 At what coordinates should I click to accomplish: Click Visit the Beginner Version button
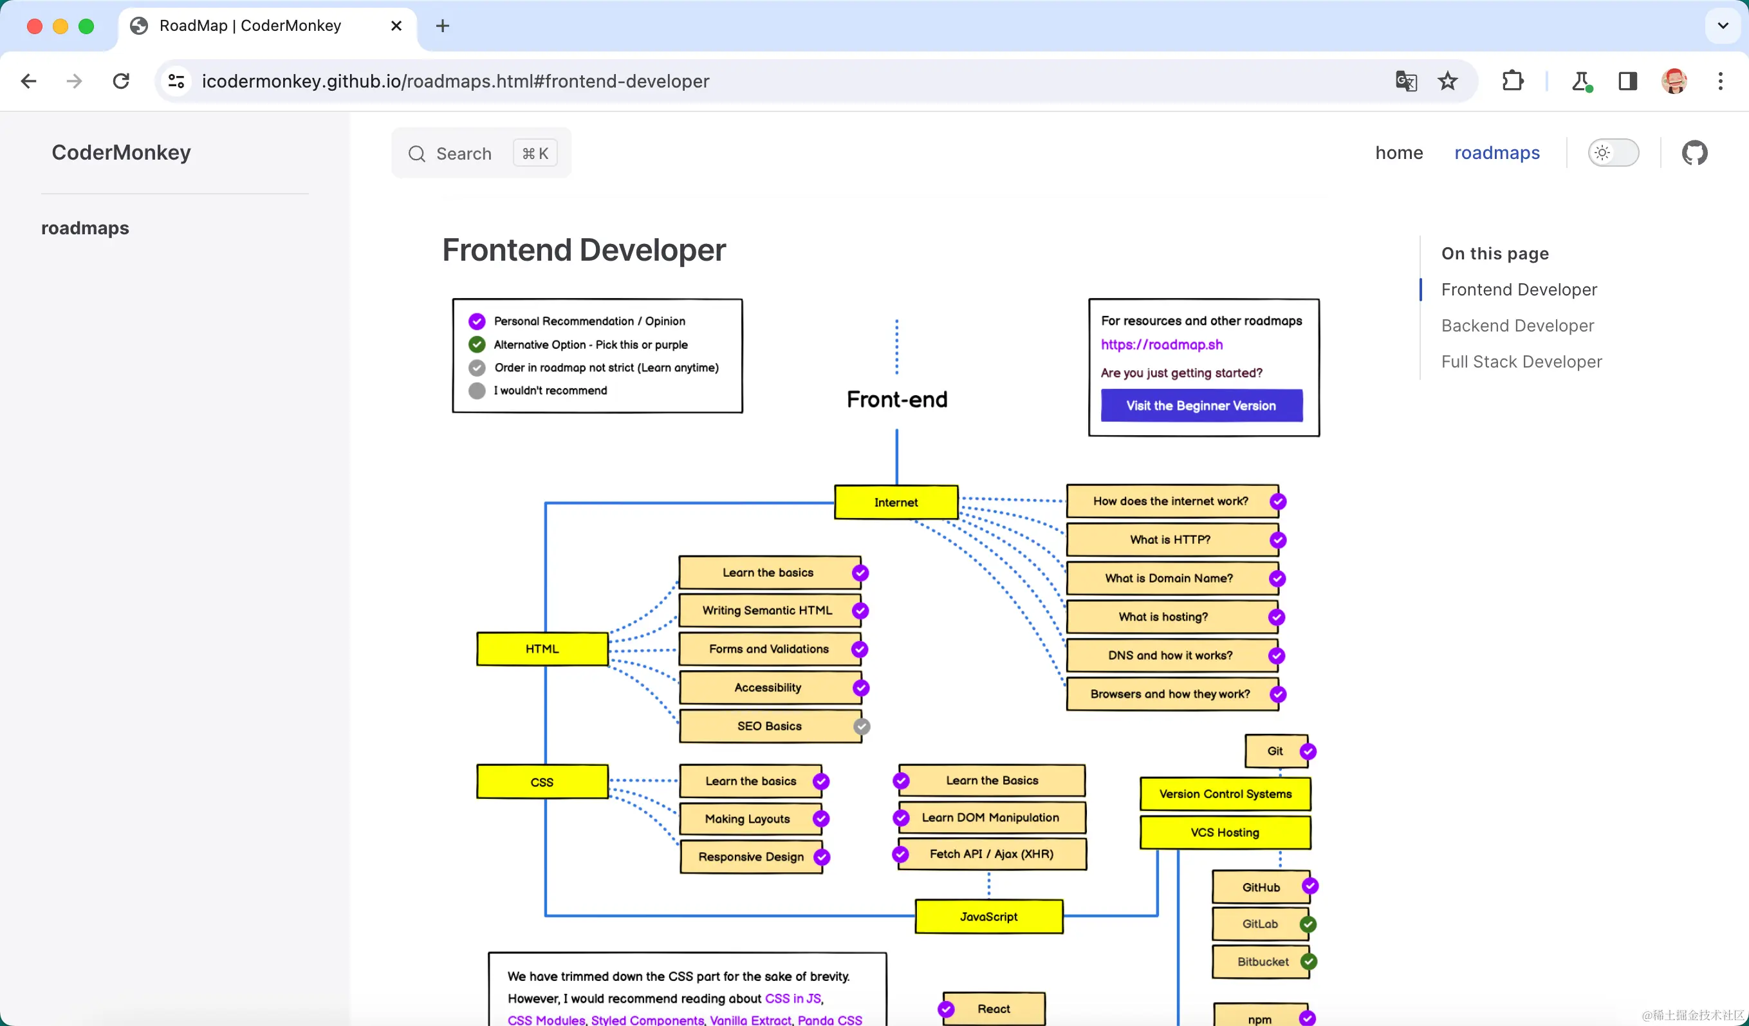click(x=1201, y=406)
